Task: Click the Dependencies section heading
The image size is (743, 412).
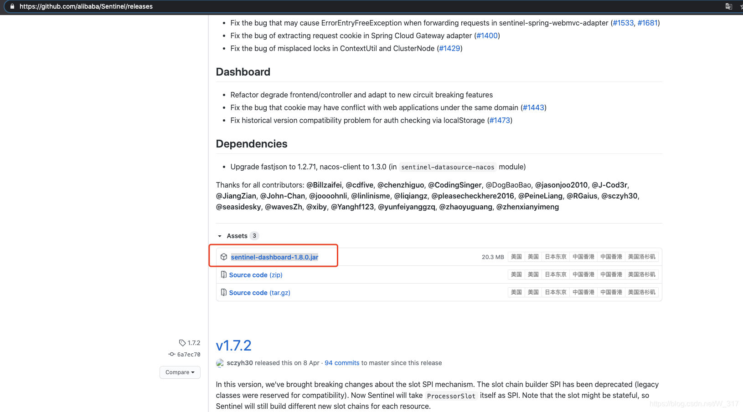Action: 252,144
